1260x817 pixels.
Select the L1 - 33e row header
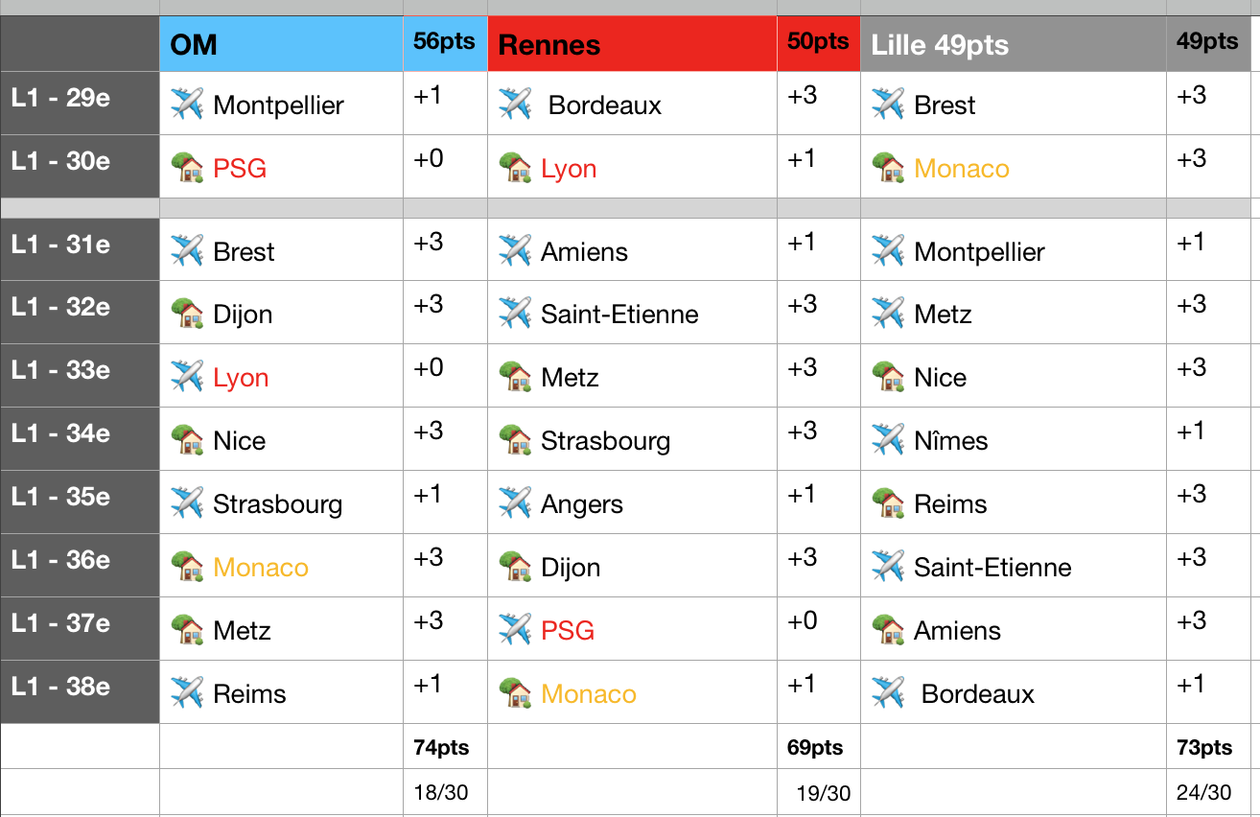(x=80, y=376)
